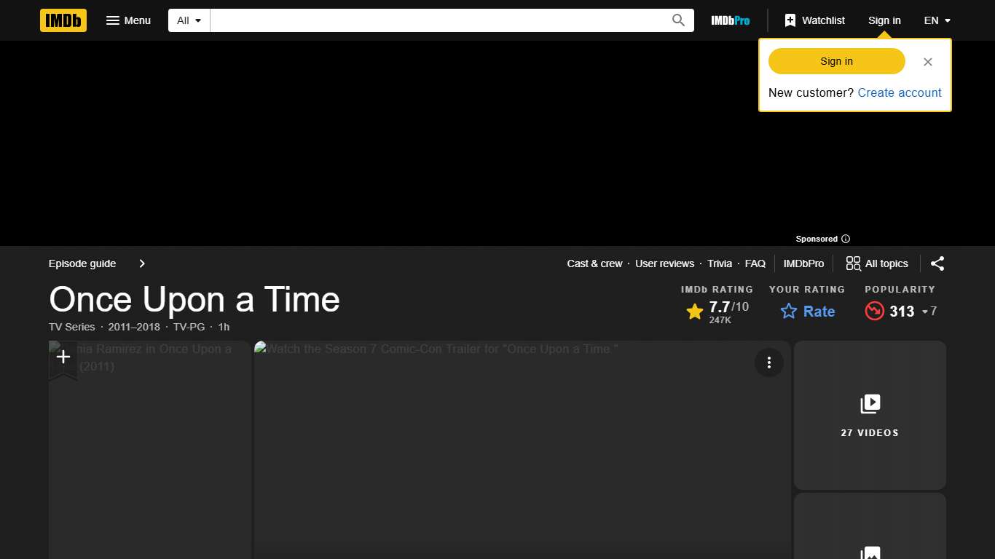This screenshot has width=995, height=559.
Task: Click the Sponsored info icon
Action: (846, 239)
